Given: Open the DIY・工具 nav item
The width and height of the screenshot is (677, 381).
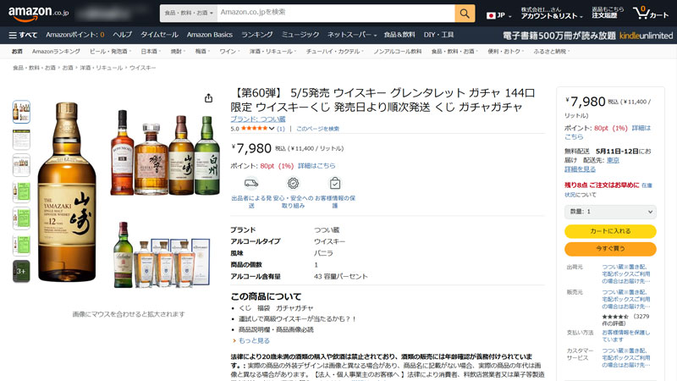Looking at the screenshot, I should (x=438, y=35).
